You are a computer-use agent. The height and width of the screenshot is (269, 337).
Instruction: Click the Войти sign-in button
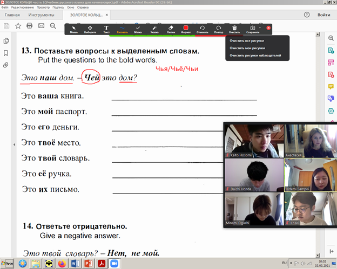324,15
